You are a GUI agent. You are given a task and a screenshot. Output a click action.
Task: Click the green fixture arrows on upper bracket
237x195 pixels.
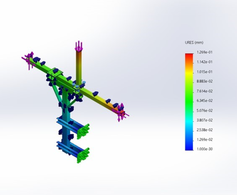[x=83, y=132]
